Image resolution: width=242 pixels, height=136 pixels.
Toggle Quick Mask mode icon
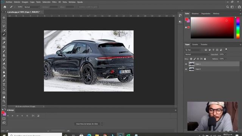(x=4, y=119)
